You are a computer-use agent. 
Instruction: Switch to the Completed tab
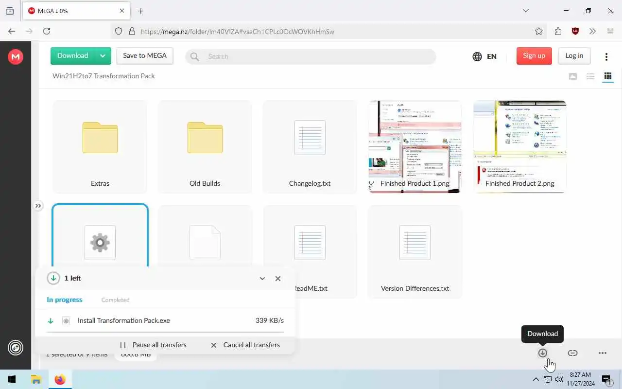tap(115, 300)
